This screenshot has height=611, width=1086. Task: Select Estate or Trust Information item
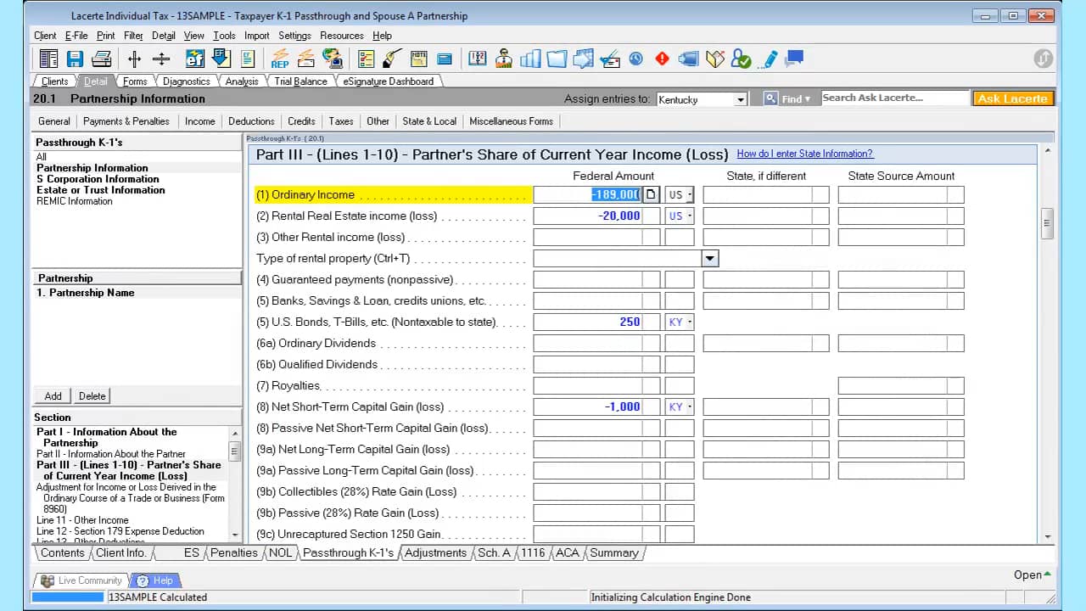[x=101, y=190]
